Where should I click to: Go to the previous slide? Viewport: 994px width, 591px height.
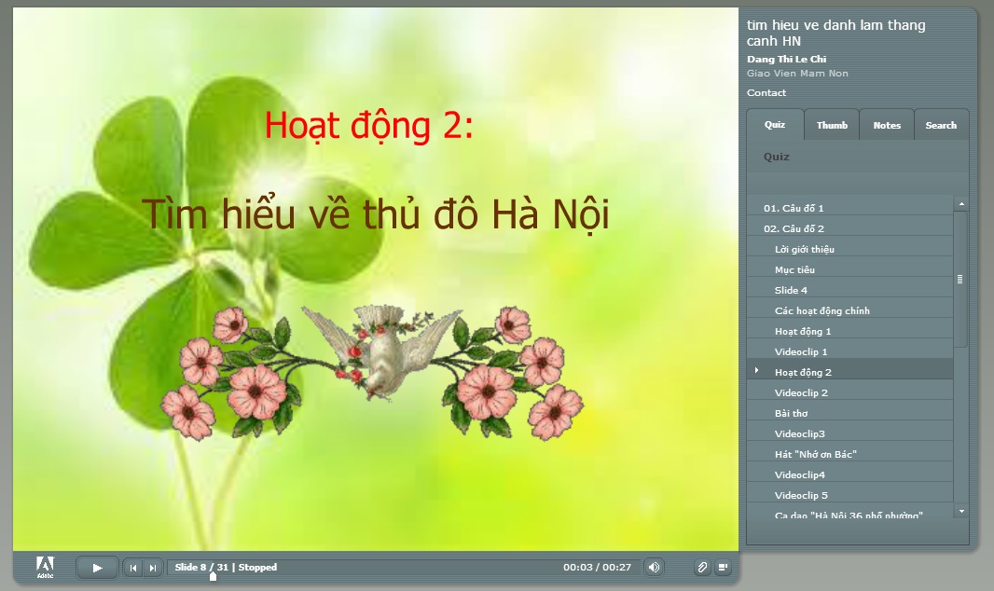click(133, 568)
